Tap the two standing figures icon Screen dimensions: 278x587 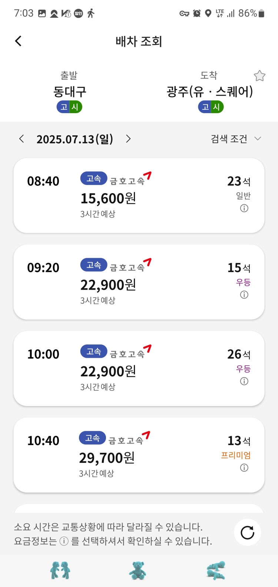[x=60, y=570]
